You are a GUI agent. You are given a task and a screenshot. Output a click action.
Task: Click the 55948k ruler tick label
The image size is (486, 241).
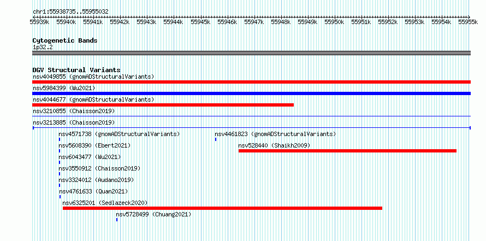(281, 22)
